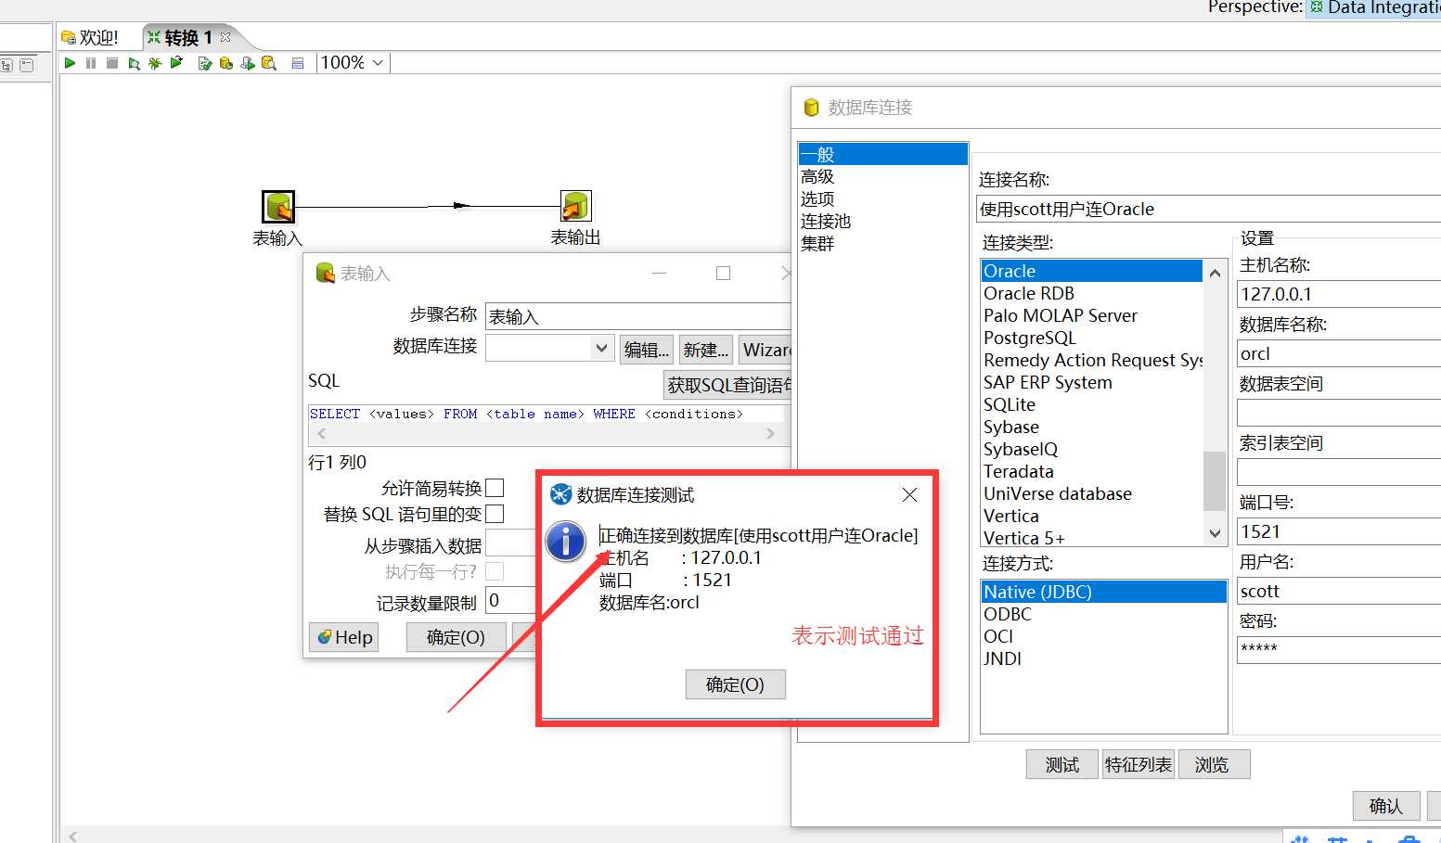Viewport: 1441px width, 843px height.
Task: Maximize the 表输入 dialog
Action: [724, 273]
